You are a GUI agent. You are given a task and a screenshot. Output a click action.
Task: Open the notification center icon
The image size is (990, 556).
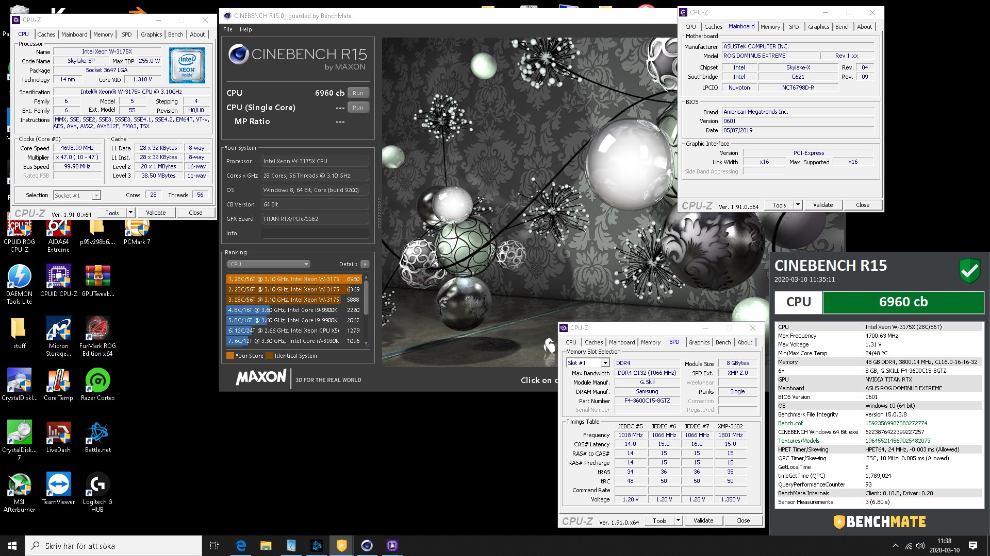972,546
